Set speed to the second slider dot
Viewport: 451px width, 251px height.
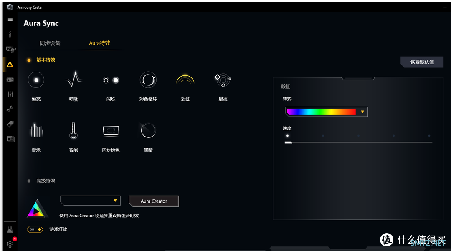pyautogui.click(x=323, y=136)
